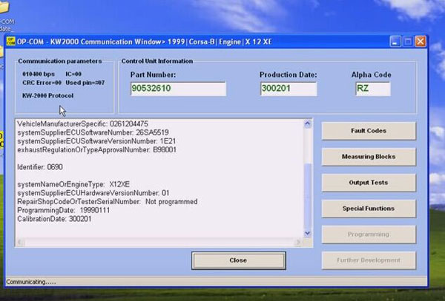Select the ProgrammingDate: 19990111 line
Screen dimensions: 445x301
tap(64, 211)
